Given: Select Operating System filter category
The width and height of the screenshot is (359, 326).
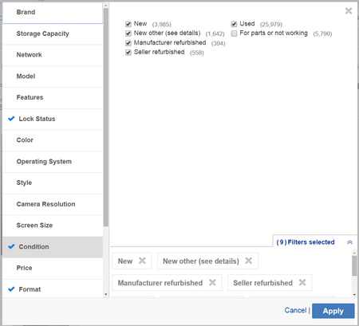Looking at the screenshot, I should tap(53, 162).
